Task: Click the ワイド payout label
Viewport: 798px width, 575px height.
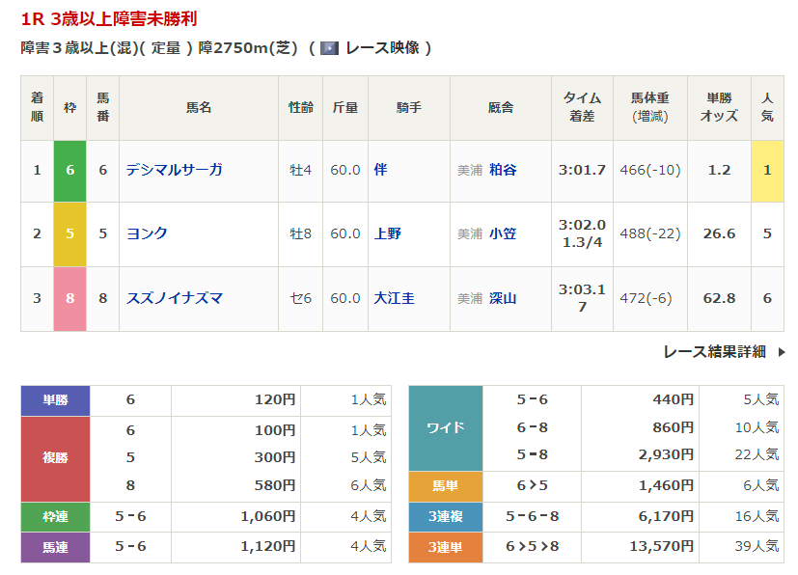Action: pos(445,427)
